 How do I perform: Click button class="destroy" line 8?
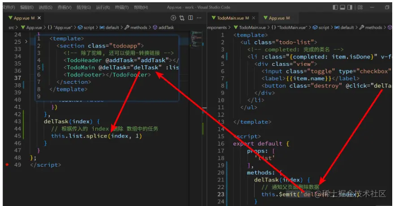[x=326, y=86]
